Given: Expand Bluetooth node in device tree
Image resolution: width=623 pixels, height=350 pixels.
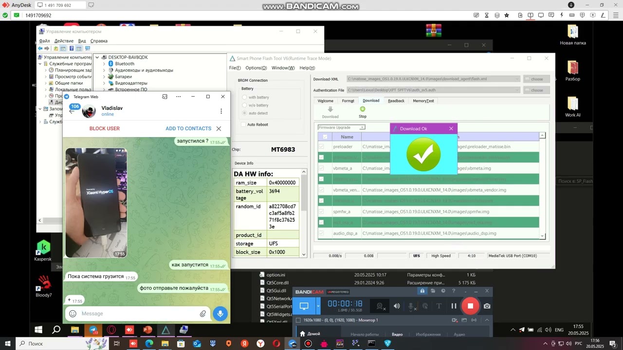Looking at the screenshot, I should [x=104, y=64].
